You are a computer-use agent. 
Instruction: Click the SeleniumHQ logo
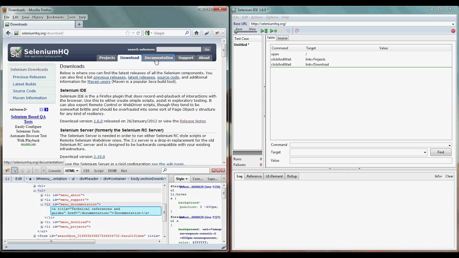tap(39, 53)
